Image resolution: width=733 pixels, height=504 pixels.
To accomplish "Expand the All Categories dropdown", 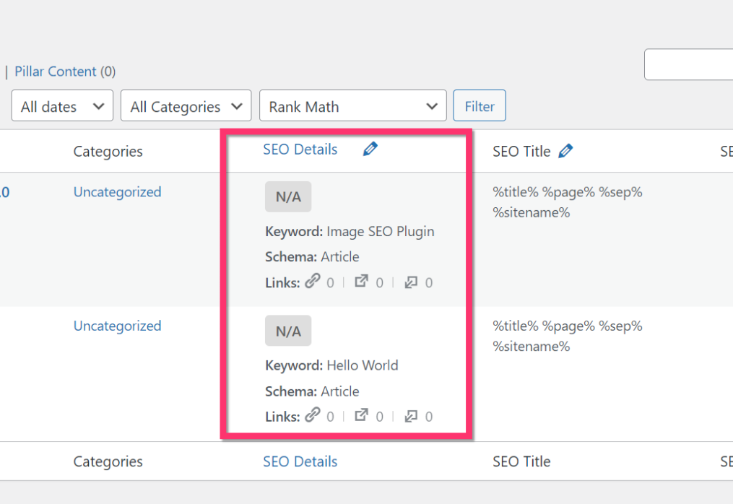I will [186, 106].
